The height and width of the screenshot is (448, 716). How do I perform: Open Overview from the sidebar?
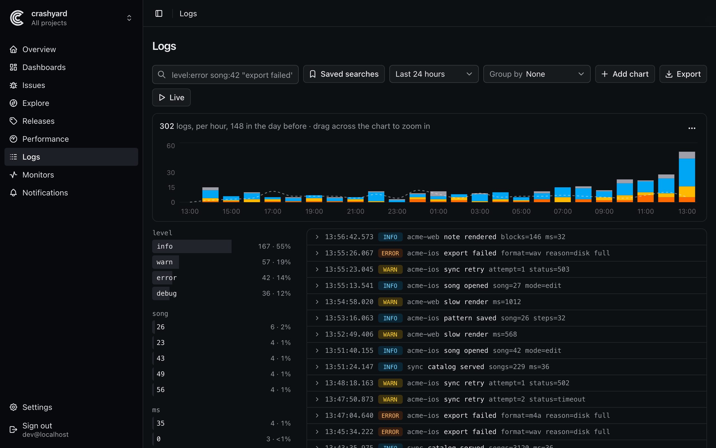coord(71,50)
